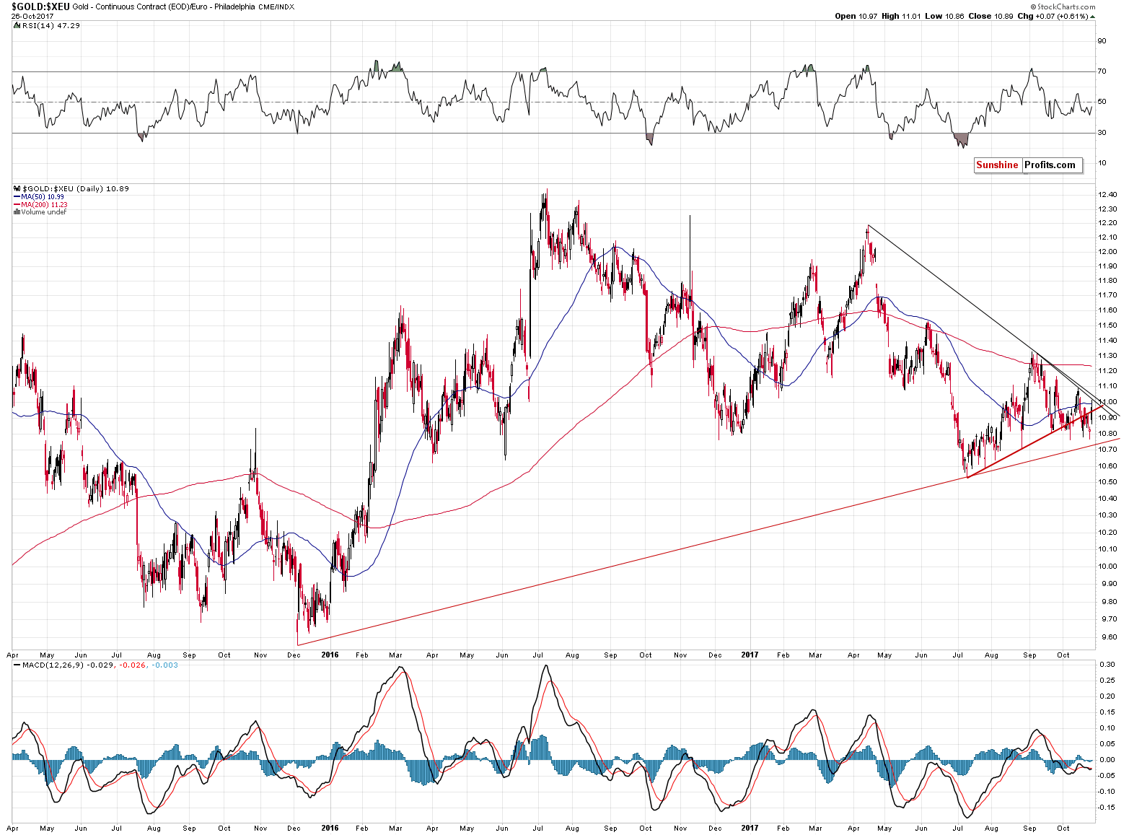Click the Volume undef legend entry

(x=44, y=212)
